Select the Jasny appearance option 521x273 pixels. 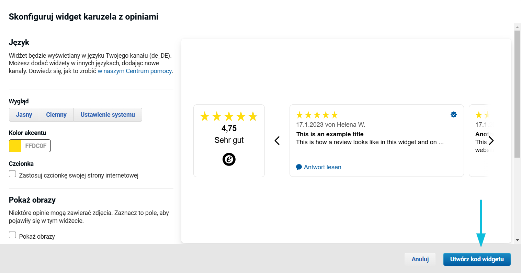pyautogui.click(x=24, y=115)
